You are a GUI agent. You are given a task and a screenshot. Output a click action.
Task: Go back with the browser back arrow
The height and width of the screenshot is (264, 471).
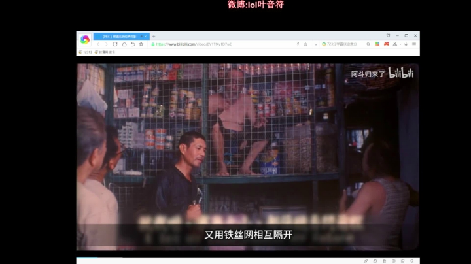point(98,44)
